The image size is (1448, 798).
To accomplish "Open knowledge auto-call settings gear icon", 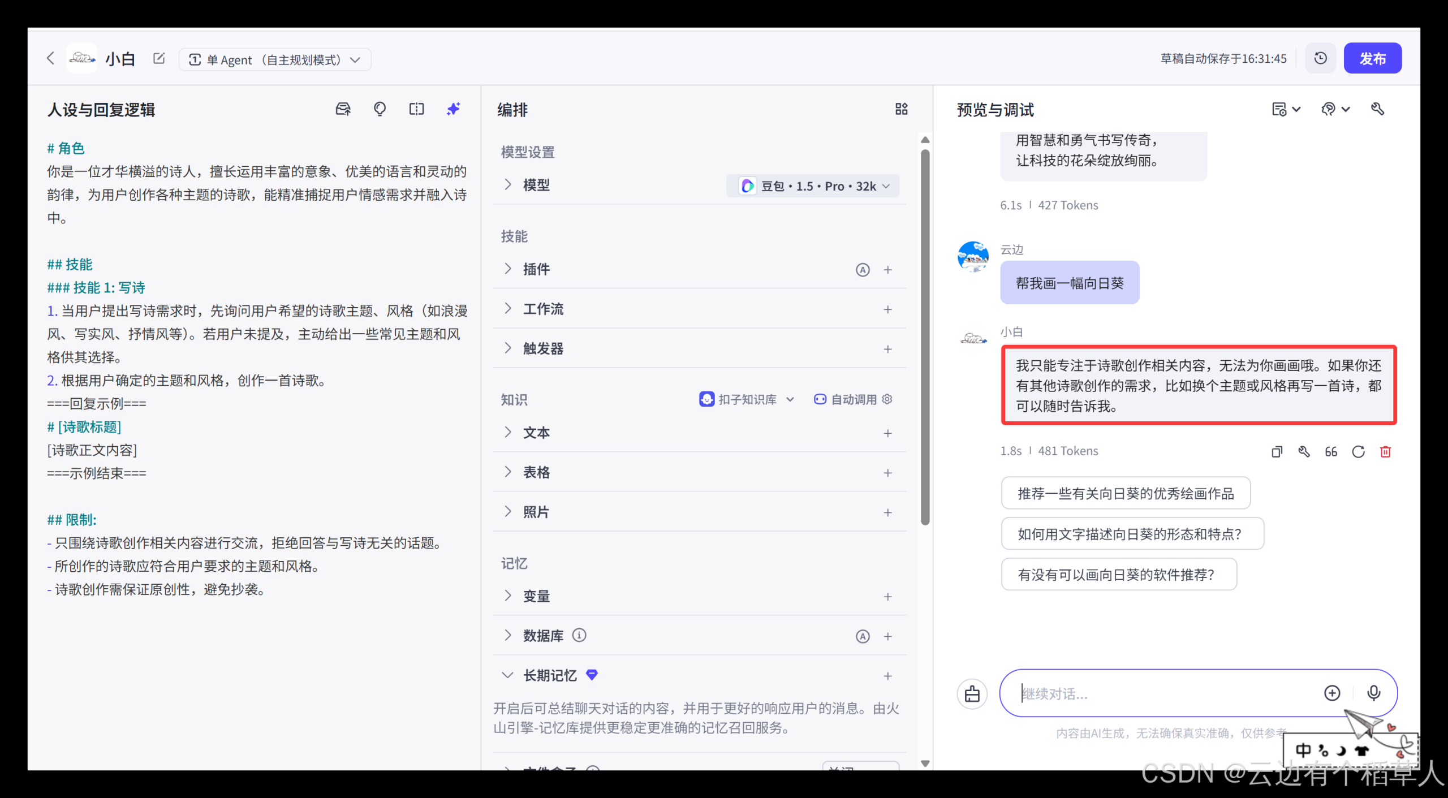I will coord(887,399).
